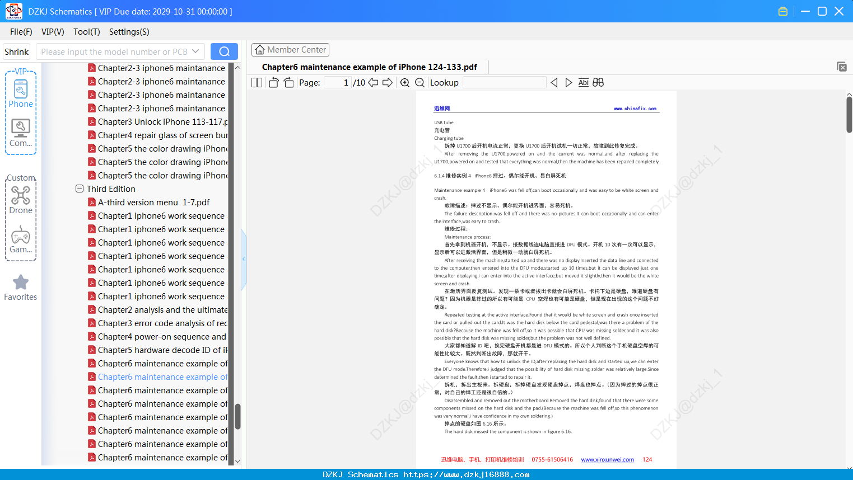
Task: Open Chapter5 hardware decode ID file
Action: pyautogui.click(x=162, y=350)
